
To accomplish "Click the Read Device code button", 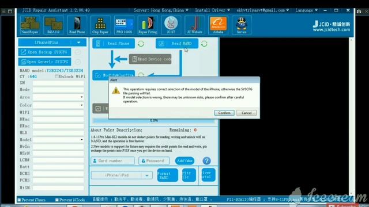I will point(150,59).
